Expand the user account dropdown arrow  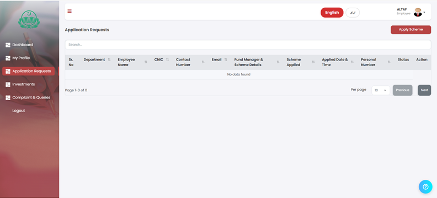pyautogui.click(x=424, y=12)
